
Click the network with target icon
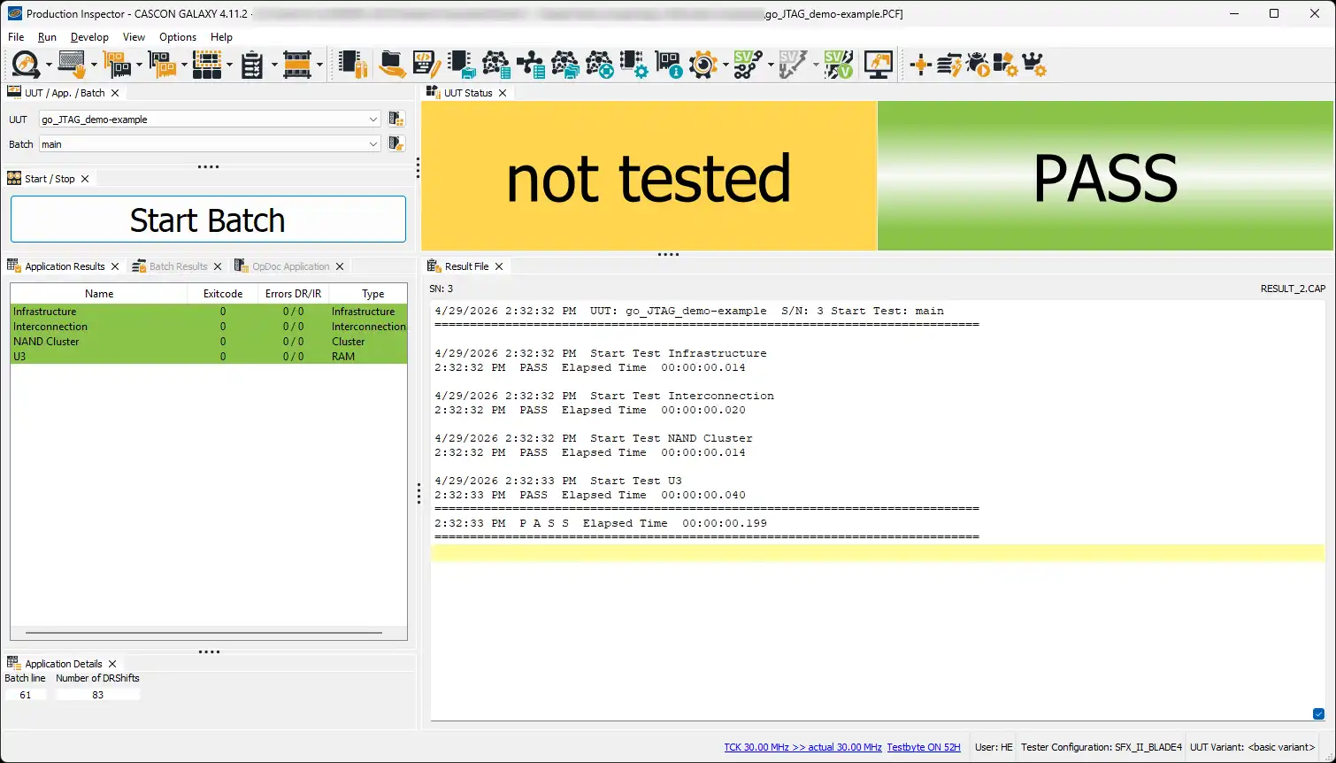point(600,65)
